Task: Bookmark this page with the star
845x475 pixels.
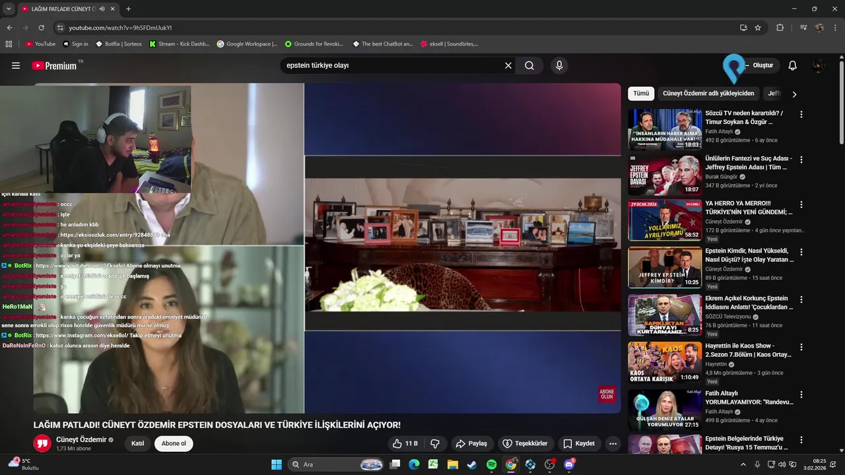Action: (758, 28)
